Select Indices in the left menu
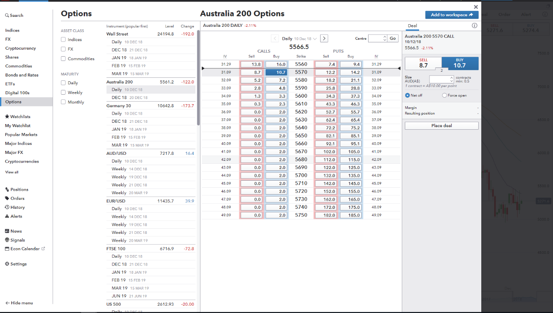553x313 pixels. pos(13,31)
